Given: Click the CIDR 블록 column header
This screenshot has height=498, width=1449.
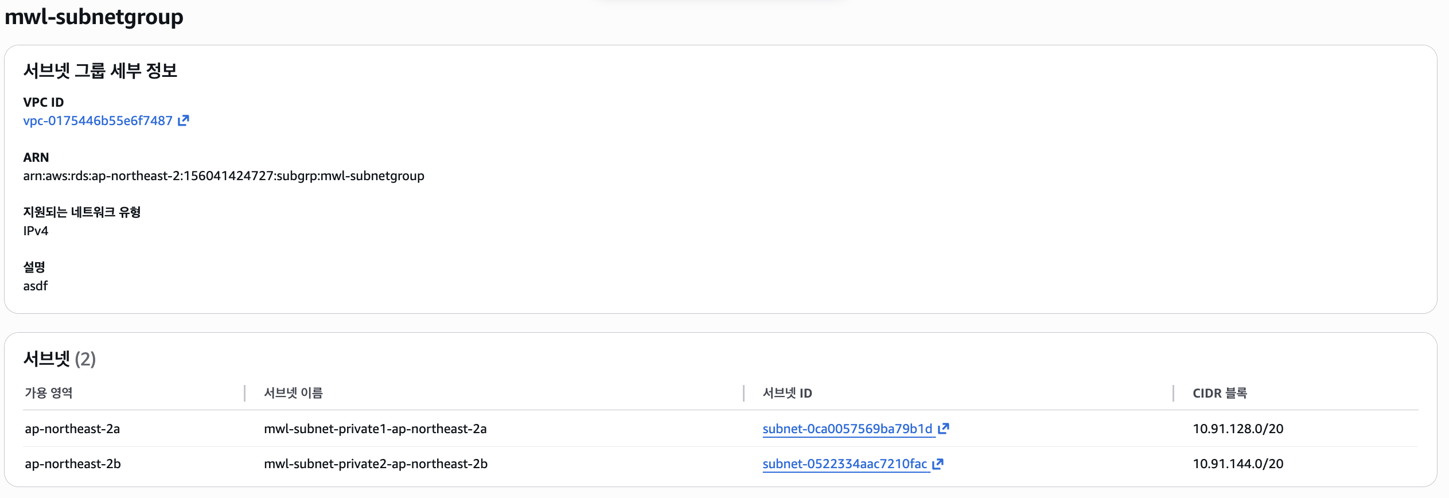Looking at the screenshot, I should click(x=1220, y=393).
